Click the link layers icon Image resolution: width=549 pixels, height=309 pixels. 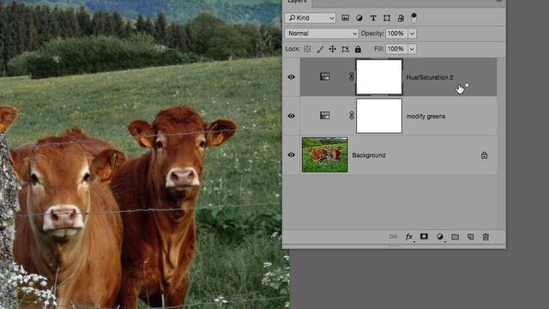(x=393, y=237)
